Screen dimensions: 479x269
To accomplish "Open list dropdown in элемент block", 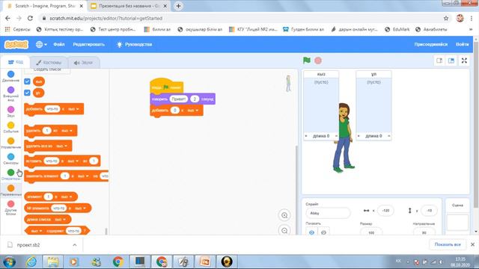I will click(x=67, y=197).
